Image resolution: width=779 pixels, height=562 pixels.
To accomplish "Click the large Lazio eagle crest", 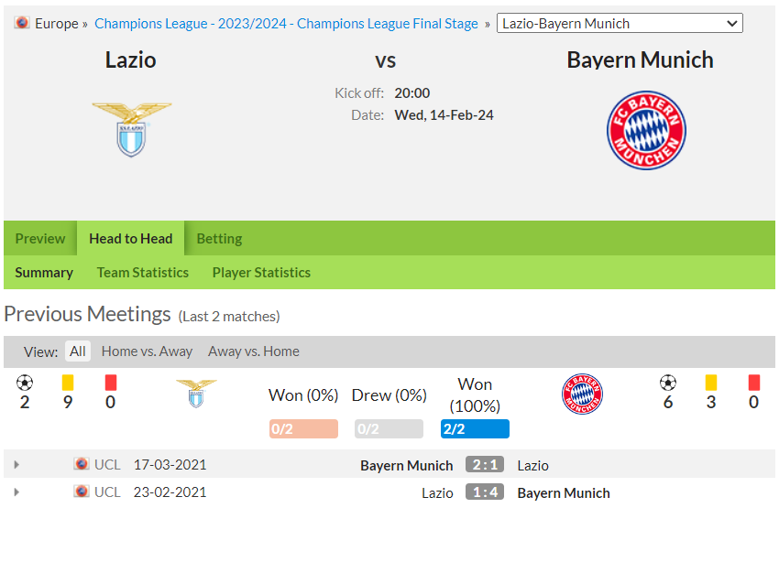I will [x=132, y=129].
